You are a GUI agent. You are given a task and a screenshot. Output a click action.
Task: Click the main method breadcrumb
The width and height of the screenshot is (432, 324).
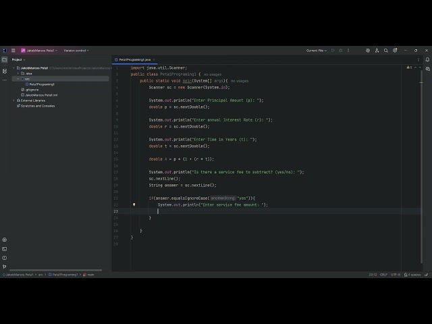[88, 275]
